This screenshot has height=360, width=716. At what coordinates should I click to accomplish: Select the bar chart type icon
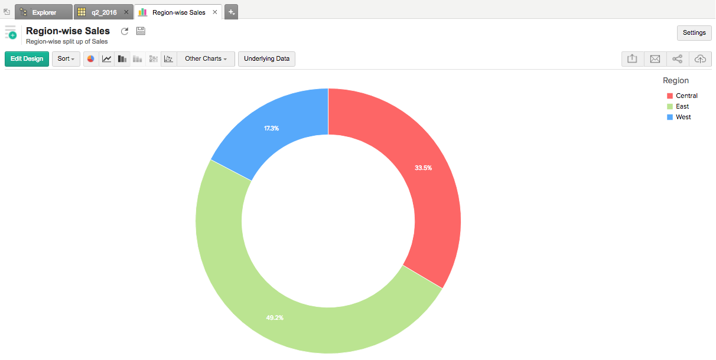pyautogui.click(x=122, y=59)
